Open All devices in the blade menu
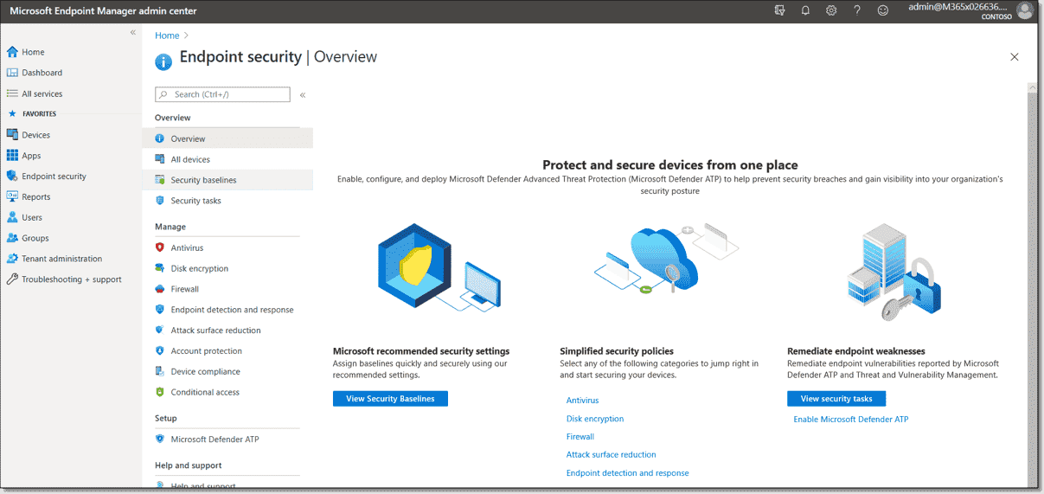The width and height of the screenshot is (1044, 494). pyautogui.click(x=227, y=159)
